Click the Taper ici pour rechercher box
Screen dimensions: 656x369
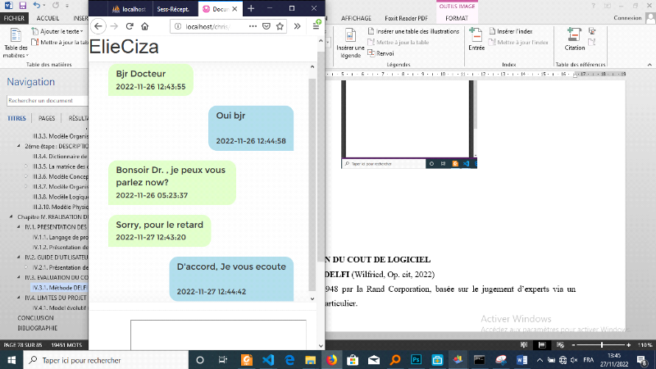106,360
